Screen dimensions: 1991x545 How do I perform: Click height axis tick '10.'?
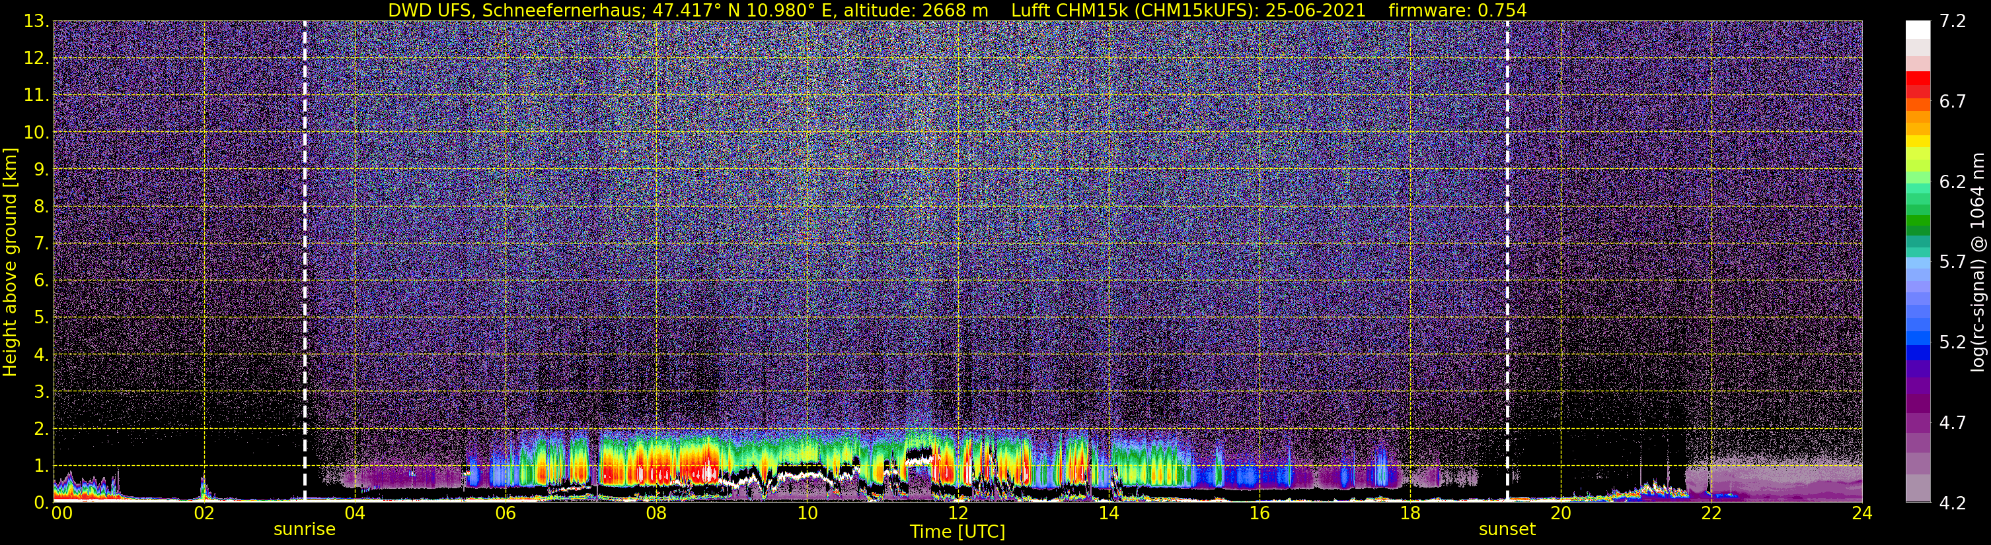click(36, 133)
